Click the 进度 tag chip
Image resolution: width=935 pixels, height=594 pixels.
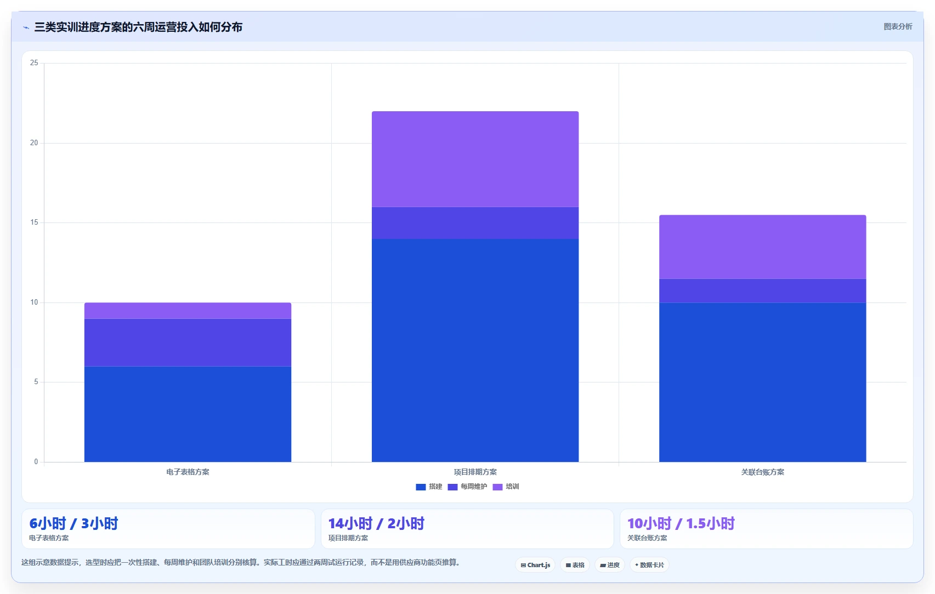(x=610, y=565)
